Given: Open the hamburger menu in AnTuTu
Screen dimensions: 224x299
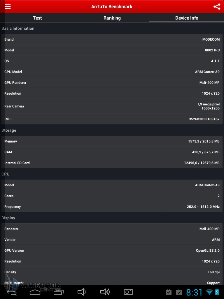Looking at the screenshot, I should 8,6.
